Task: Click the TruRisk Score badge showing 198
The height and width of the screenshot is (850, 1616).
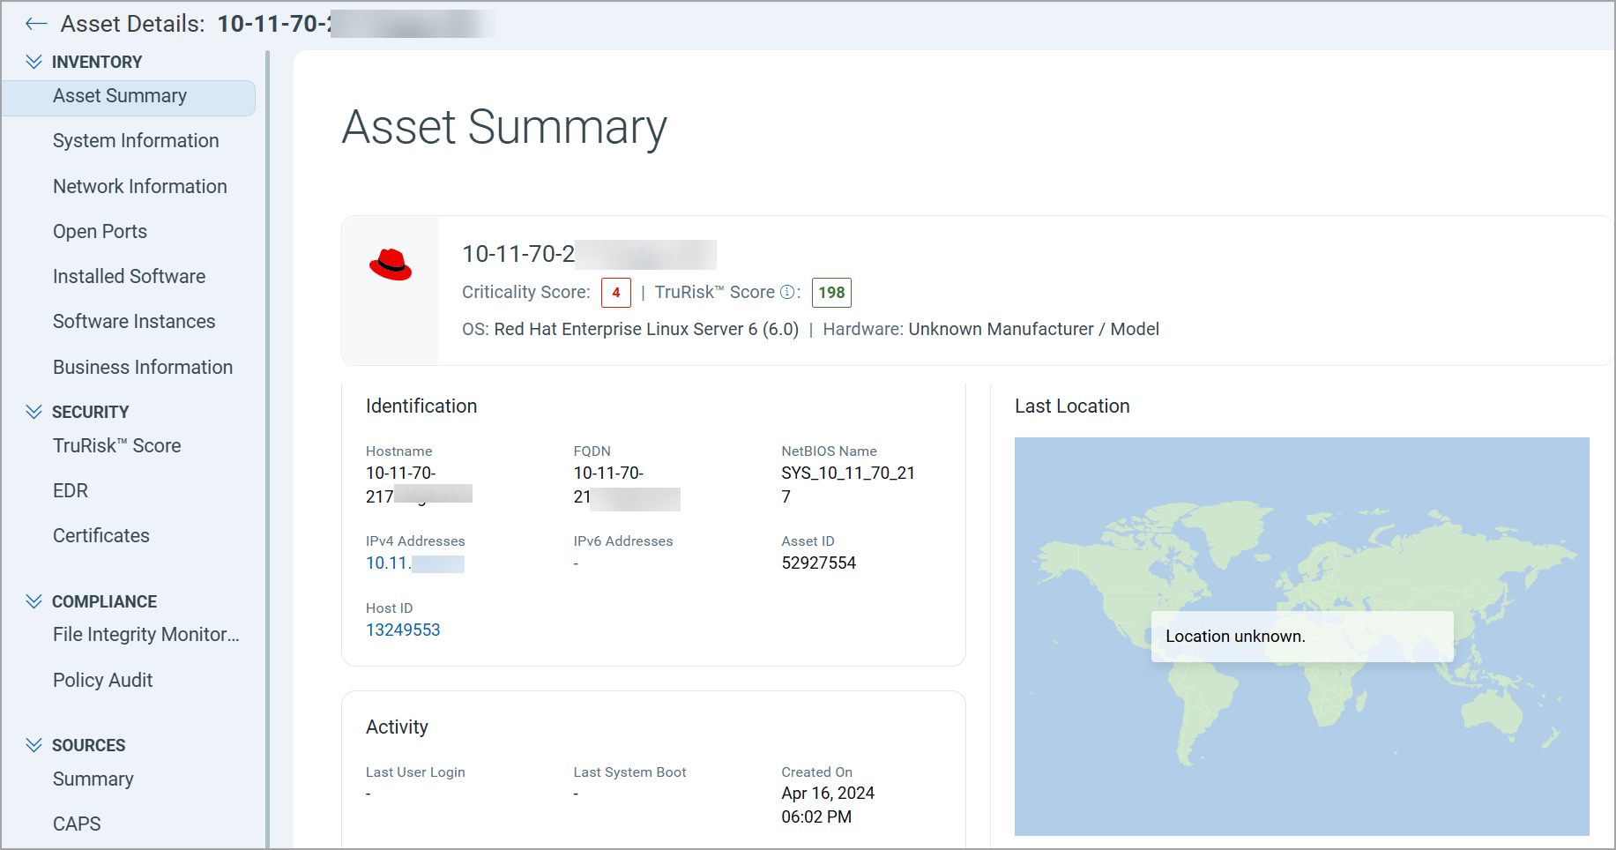Action: 830,293
